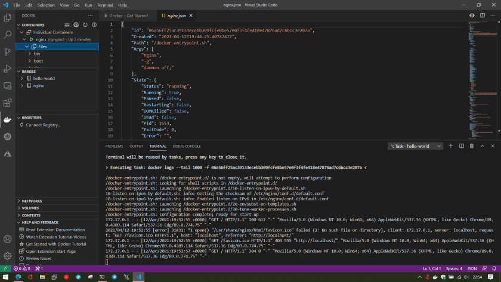Close the nginx.json tab
Viewport: 501px width, 282px height.
pyautogui.click(x=191, y=16)
